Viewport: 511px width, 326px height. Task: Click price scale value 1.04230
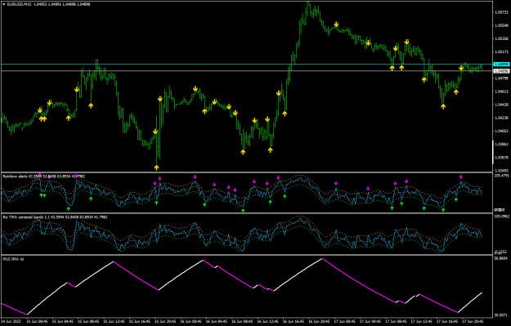click(501, 118)
